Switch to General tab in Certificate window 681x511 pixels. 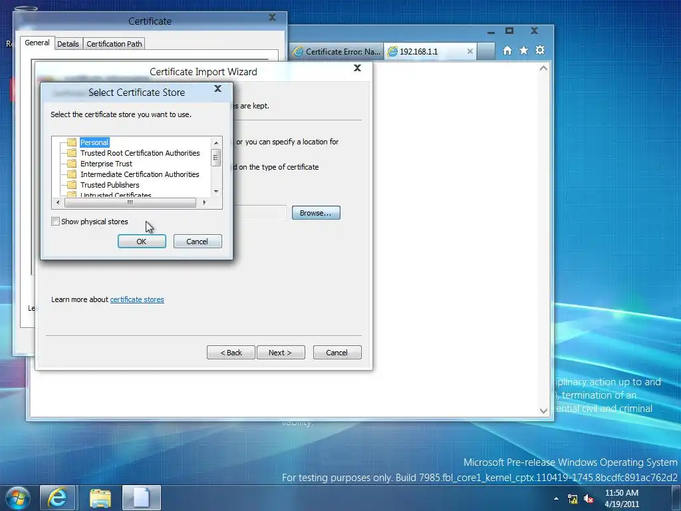coord(37,43)
